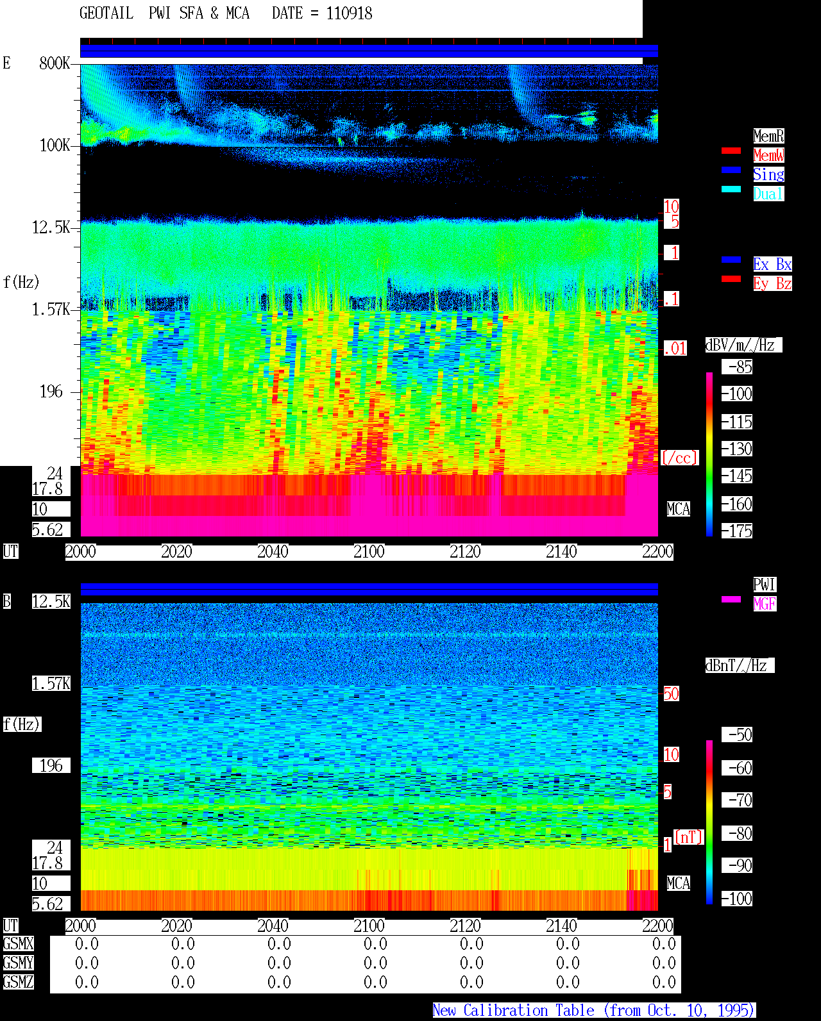This screenshot has height=1021, width=821.
Task: Click the magnetic field intensity colorbar
Action: (x=709, y=822)
